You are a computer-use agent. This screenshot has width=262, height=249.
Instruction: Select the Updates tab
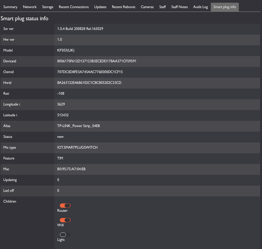pyautogui.click(x=100, y=7)
